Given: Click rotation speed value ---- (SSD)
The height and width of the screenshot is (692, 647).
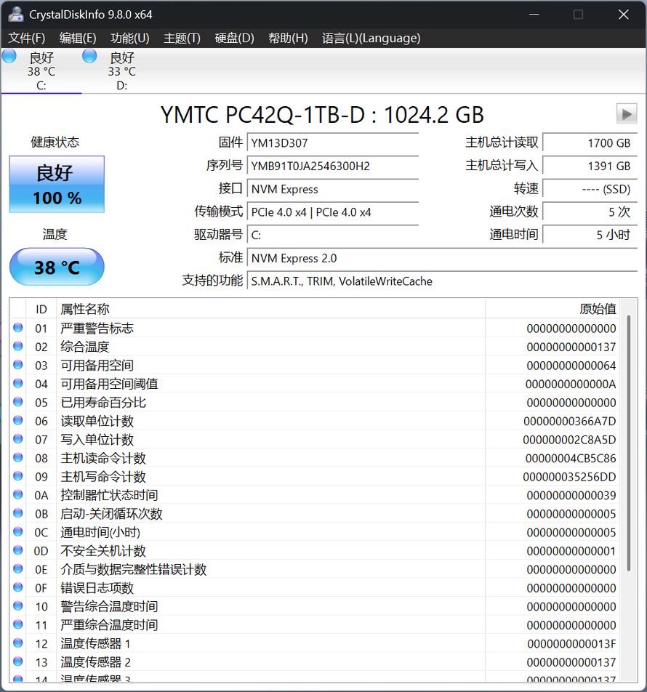Looking at the screenshot, I should (x=590, y=189).
